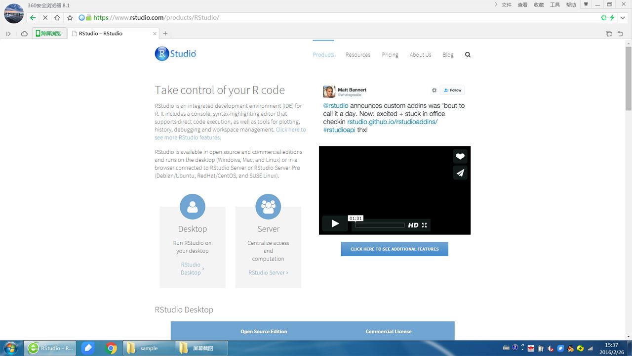Open the 查看 menu
This screenshot has height=356, width=632.
pos(522,5)
